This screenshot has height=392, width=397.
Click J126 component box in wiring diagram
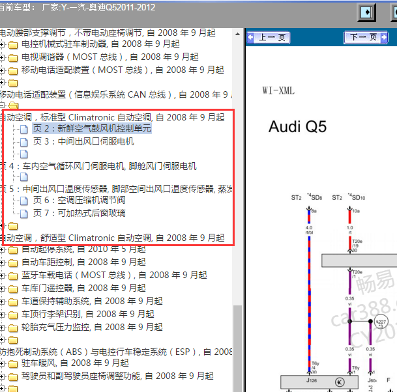319,382
